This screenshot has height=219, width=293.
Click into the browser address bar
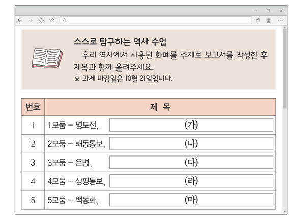point(156,20)
